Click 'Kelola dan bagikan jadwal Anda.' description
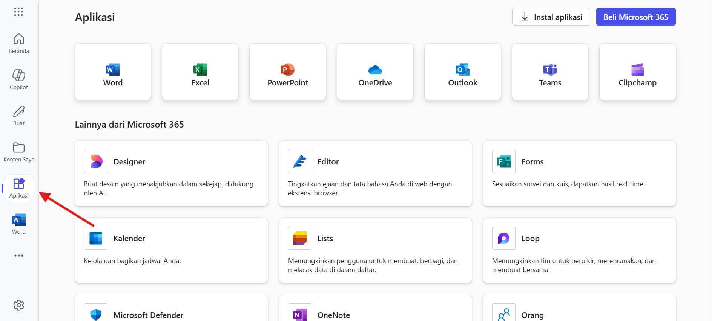Image resolution: width=712 pixels, height=321 pixels. pos(132,261)
